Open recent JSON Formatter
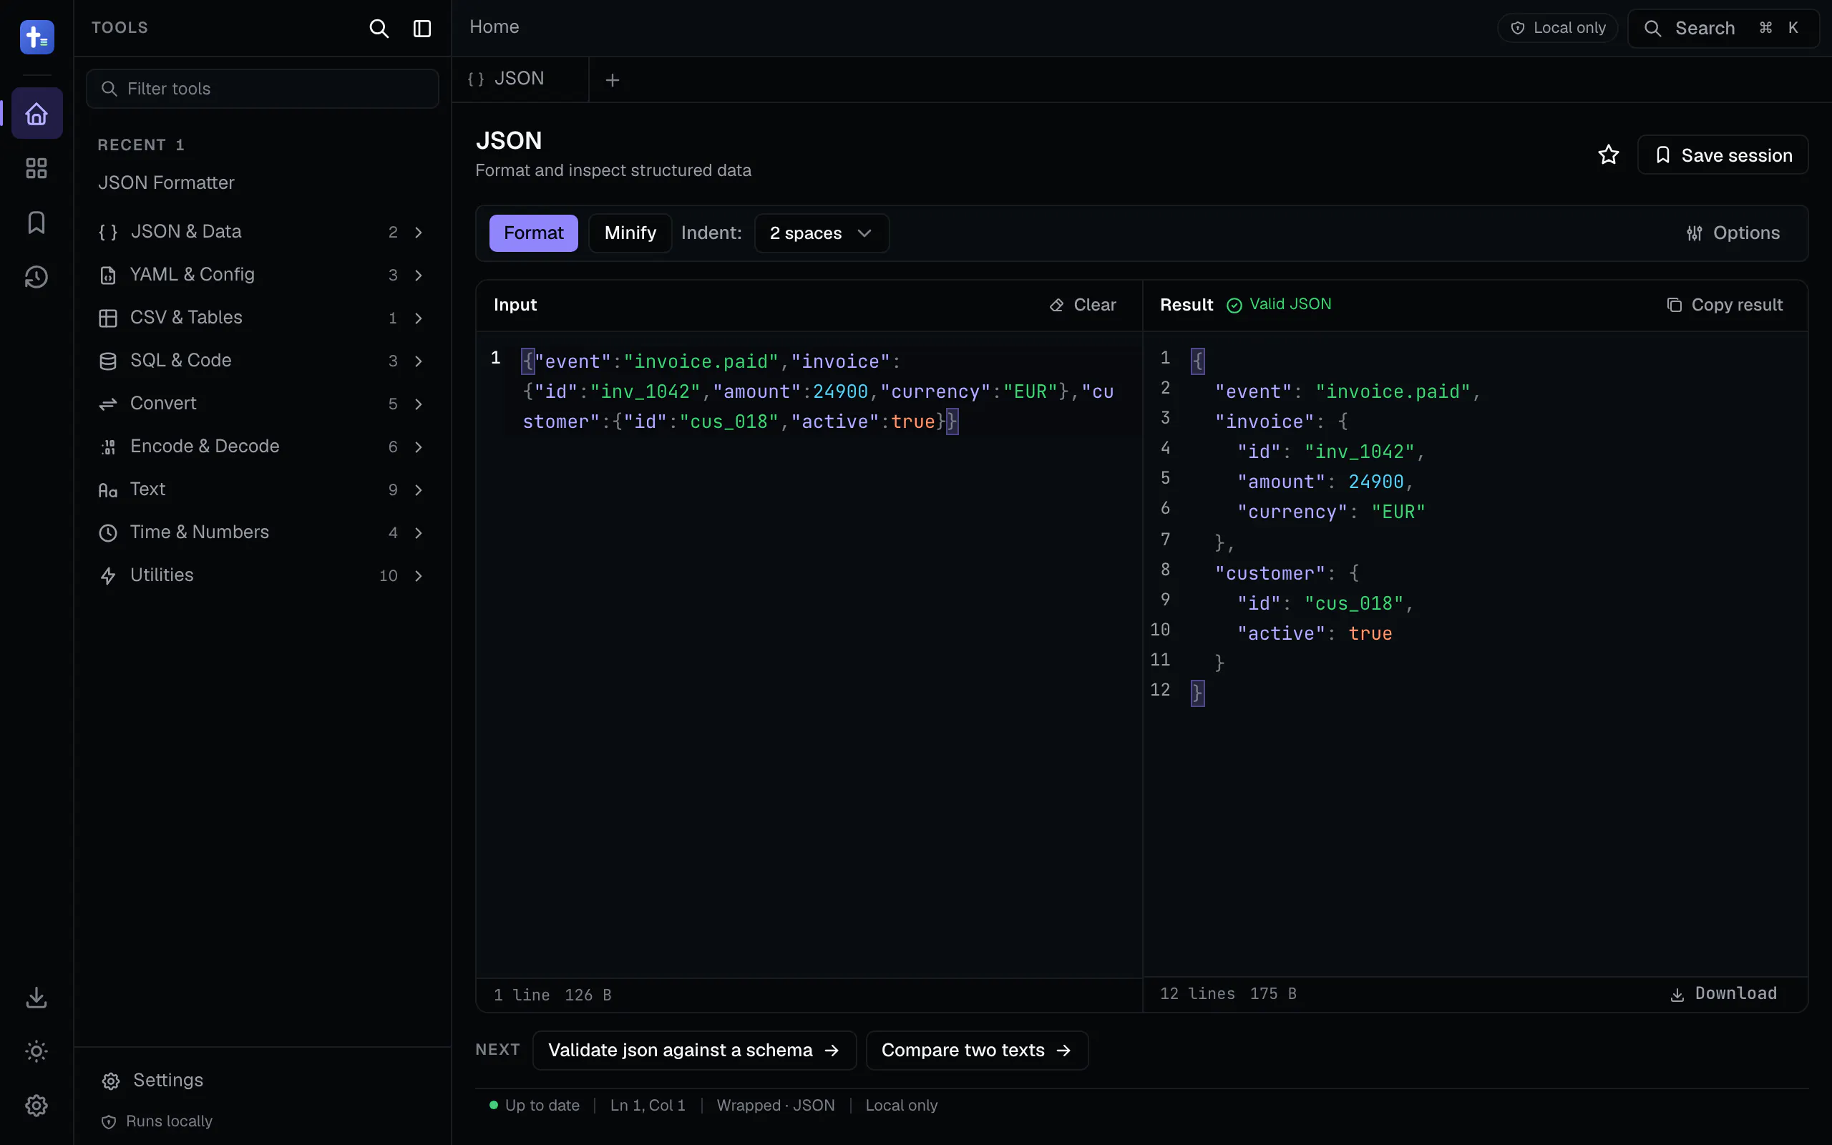 [x=166, y=182]
